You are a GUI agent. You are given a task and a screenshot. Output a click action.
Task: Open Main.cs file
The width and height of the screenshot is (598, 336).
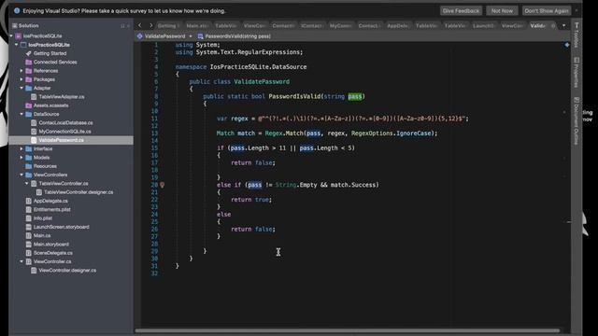click(x=42, y=235)
